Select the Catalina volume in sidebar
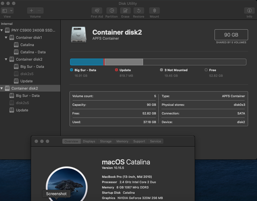The height and width of the screenshot is (201, 257). click(x=27, y=45)
